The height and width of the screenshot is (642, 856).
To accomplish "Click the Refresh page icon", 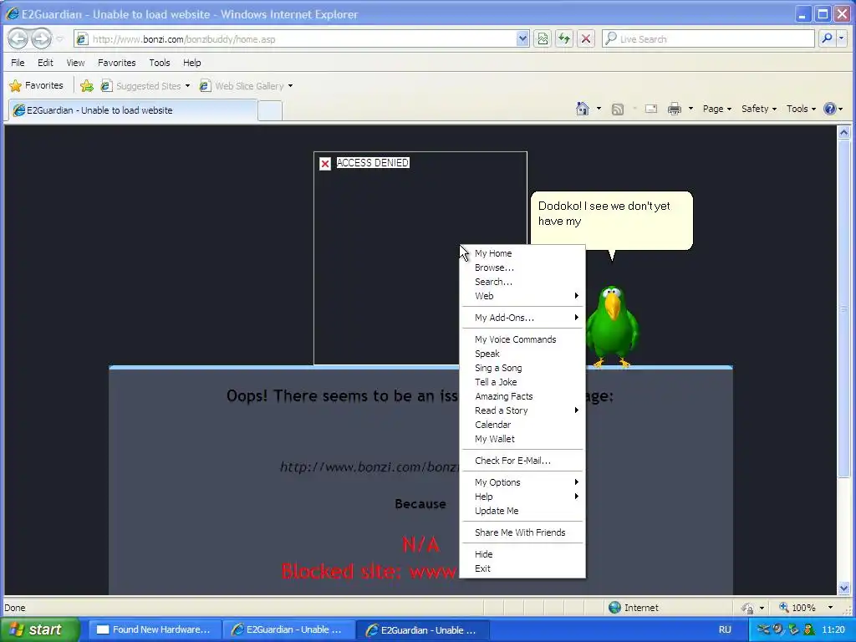I will click(564, 38).
